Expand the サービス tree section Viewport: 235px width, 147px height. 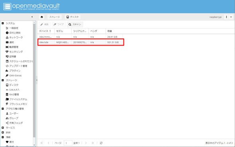(x=3, y=128)
